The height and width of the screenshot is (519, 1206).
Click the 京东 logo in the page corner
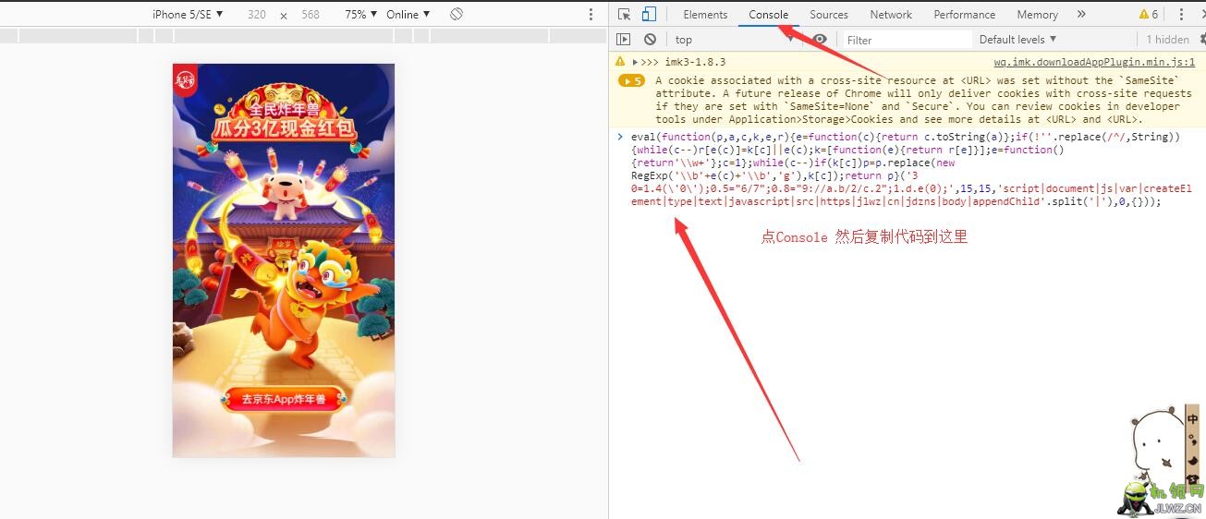[185, 80]
